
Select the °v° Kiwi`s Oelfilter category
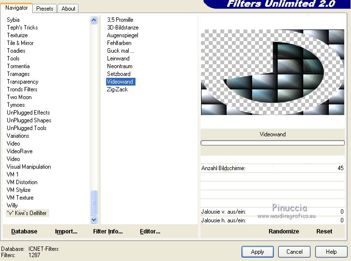[x=27, y=213]
